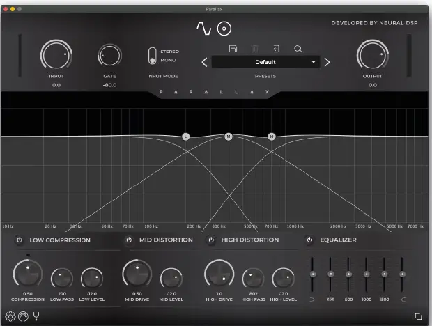Click the Input knob
Screen dimensions: 432x326
click(x=56, y=54)
